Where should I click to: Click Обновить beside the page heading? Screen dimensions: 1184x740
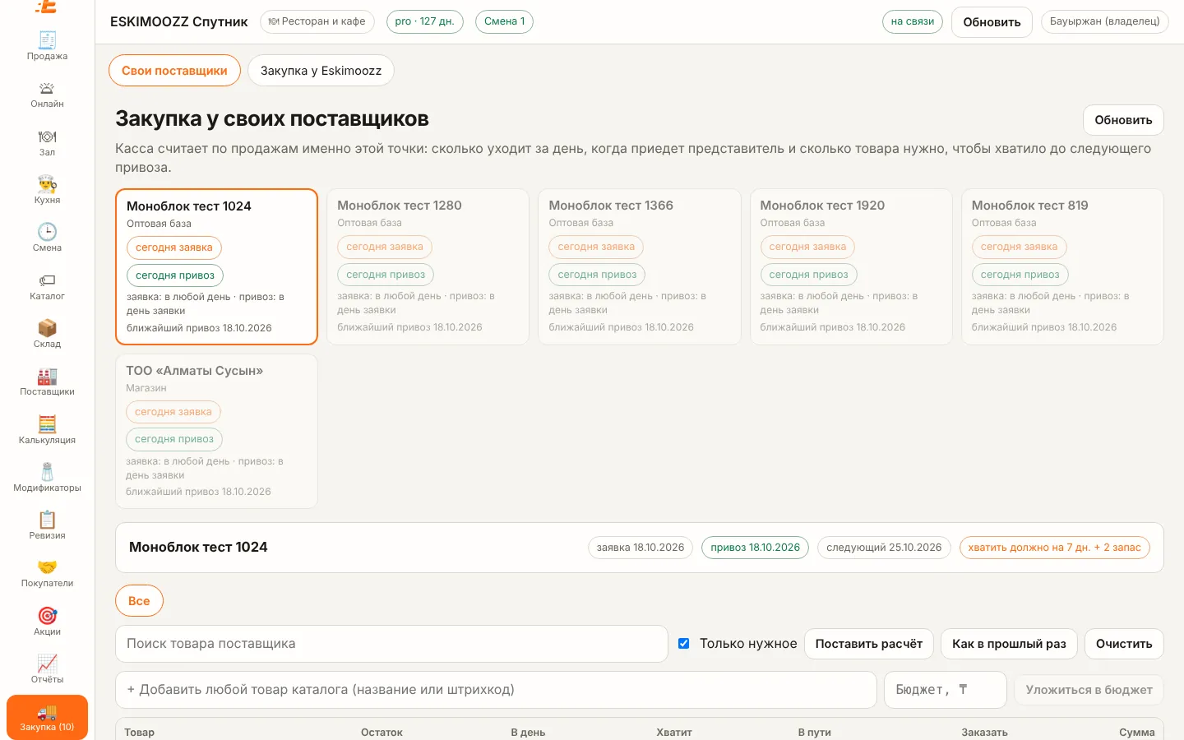pos(1123,120)
